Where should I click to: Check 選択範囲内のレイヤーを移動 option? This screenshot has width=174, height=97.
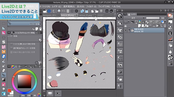point(11,48)
